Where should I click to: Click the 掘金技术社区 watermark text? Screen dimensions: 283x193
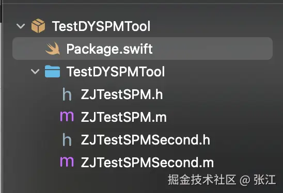[202, 180]
